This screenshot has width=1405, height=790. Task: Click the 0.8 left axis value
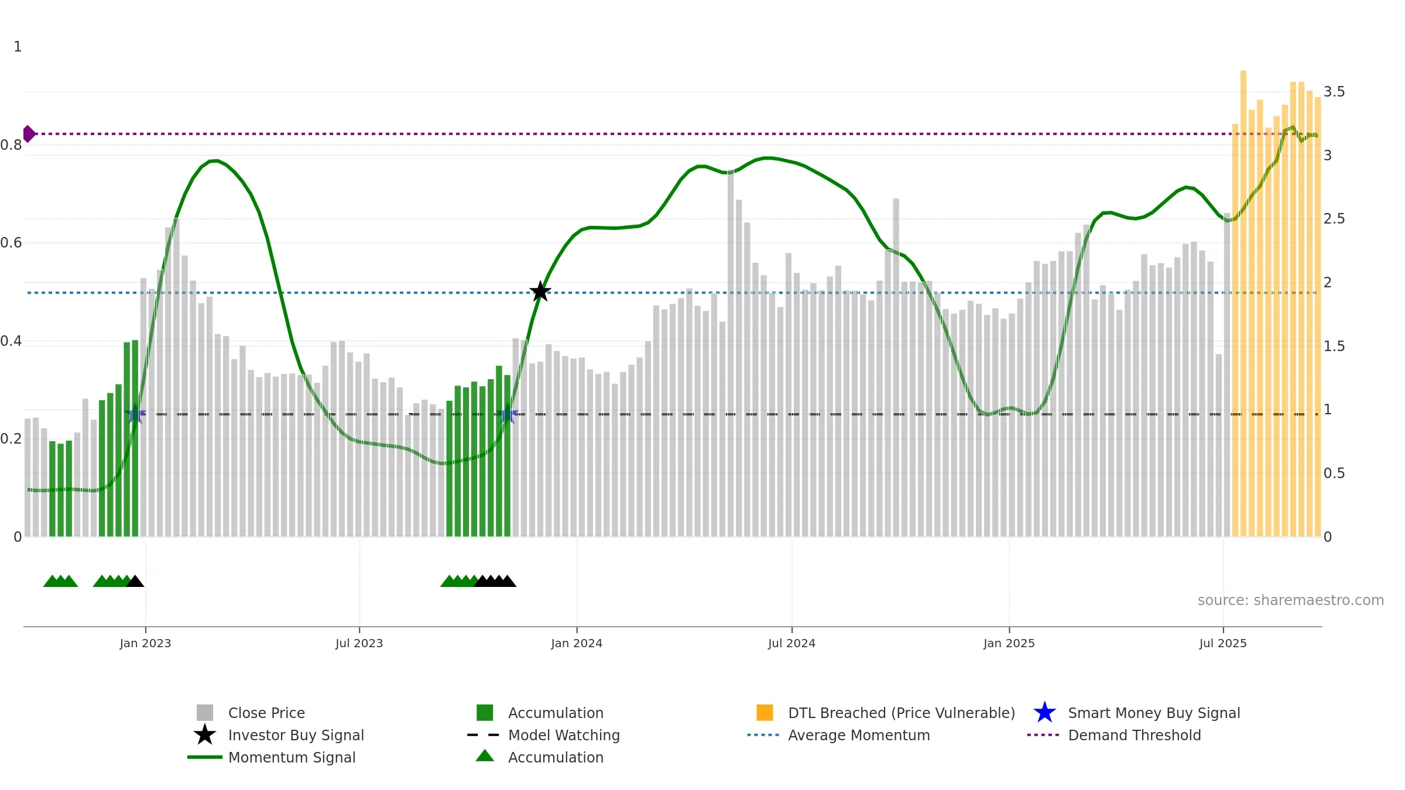tap(11, 145)
